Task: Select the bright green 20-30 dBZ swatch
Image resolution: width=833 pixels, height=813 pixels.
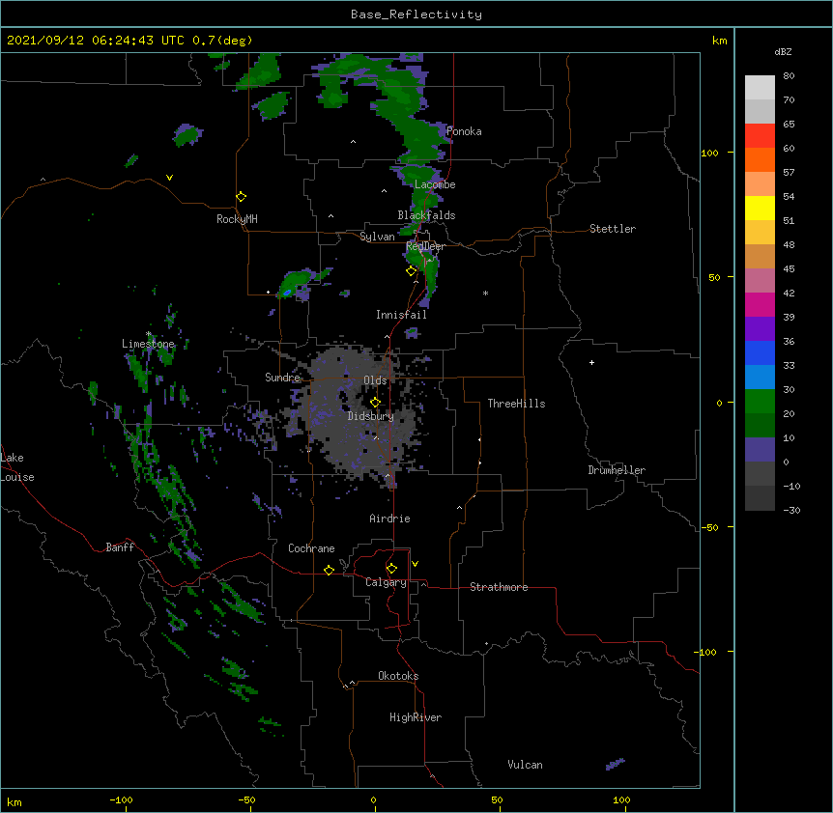Action: 760,402
